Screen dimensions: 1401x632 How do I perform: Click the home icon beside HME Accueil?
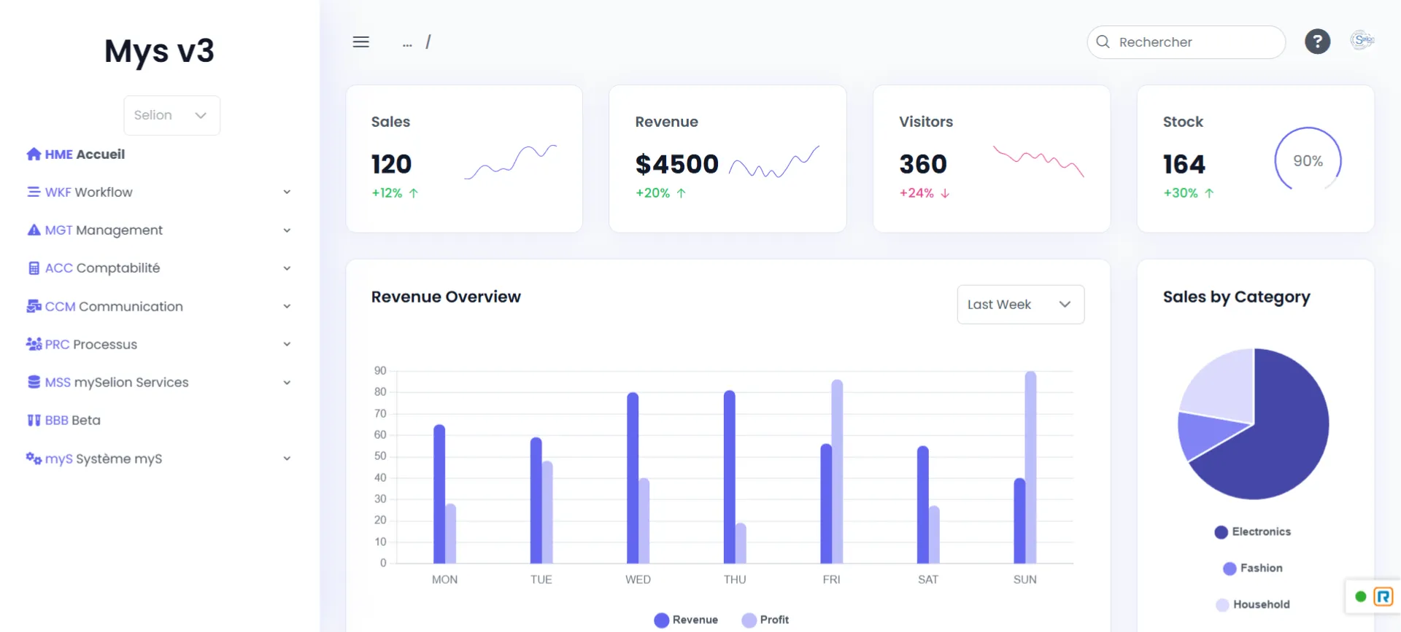(x=34, y=154)
